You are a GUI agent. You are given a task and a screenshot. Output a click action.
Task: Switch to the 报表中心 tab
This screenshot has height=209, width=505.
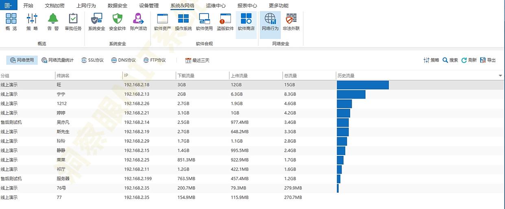click(x=247, y=5)
